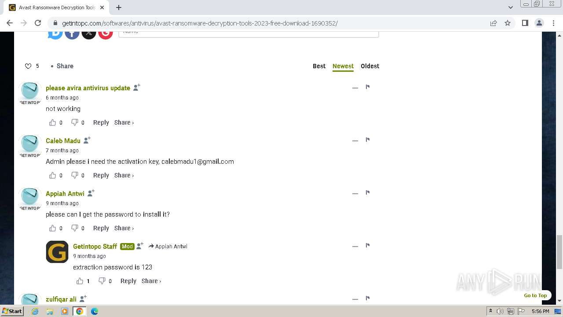Collapse Getintopc Staff's reply
The height and width of the screenshot is (317, 563).
pyautogui.click(x=355, y=246)
